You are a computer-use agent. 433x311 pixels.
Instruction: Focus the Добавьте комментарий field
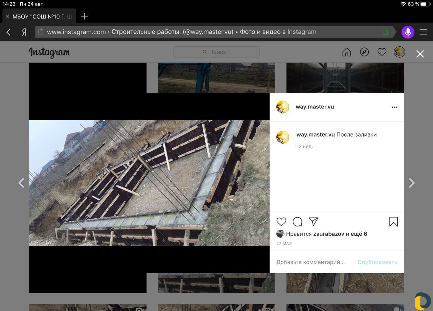point(311,262)
